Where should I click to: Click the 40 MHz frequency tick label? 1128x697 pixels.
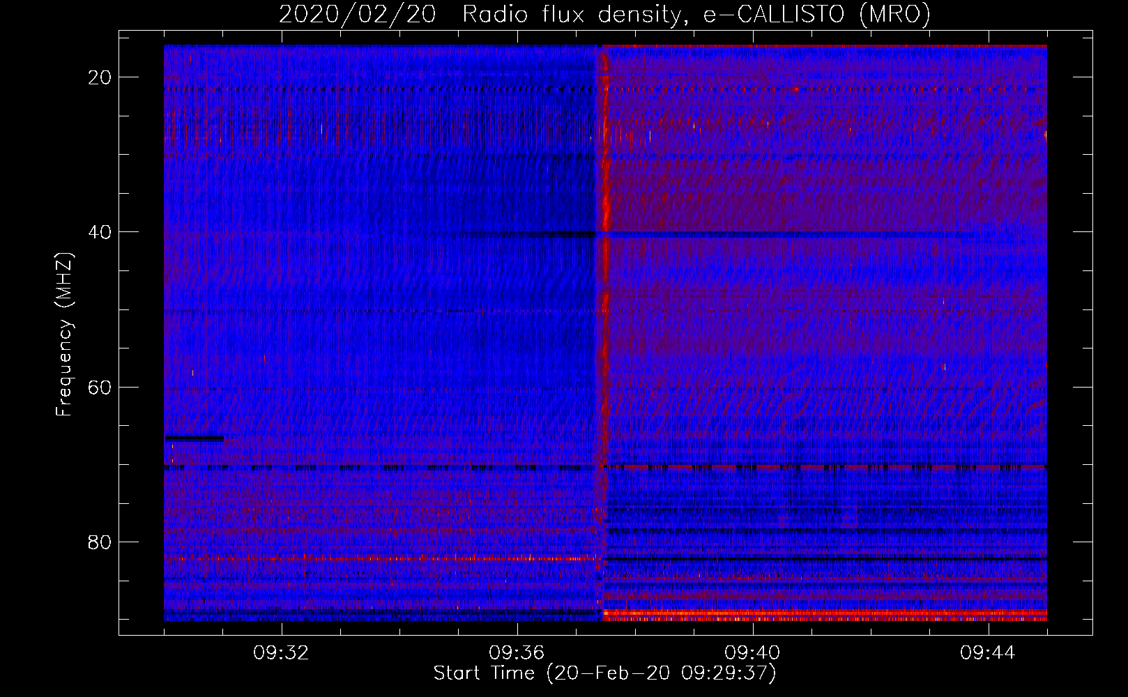point(100,232)
